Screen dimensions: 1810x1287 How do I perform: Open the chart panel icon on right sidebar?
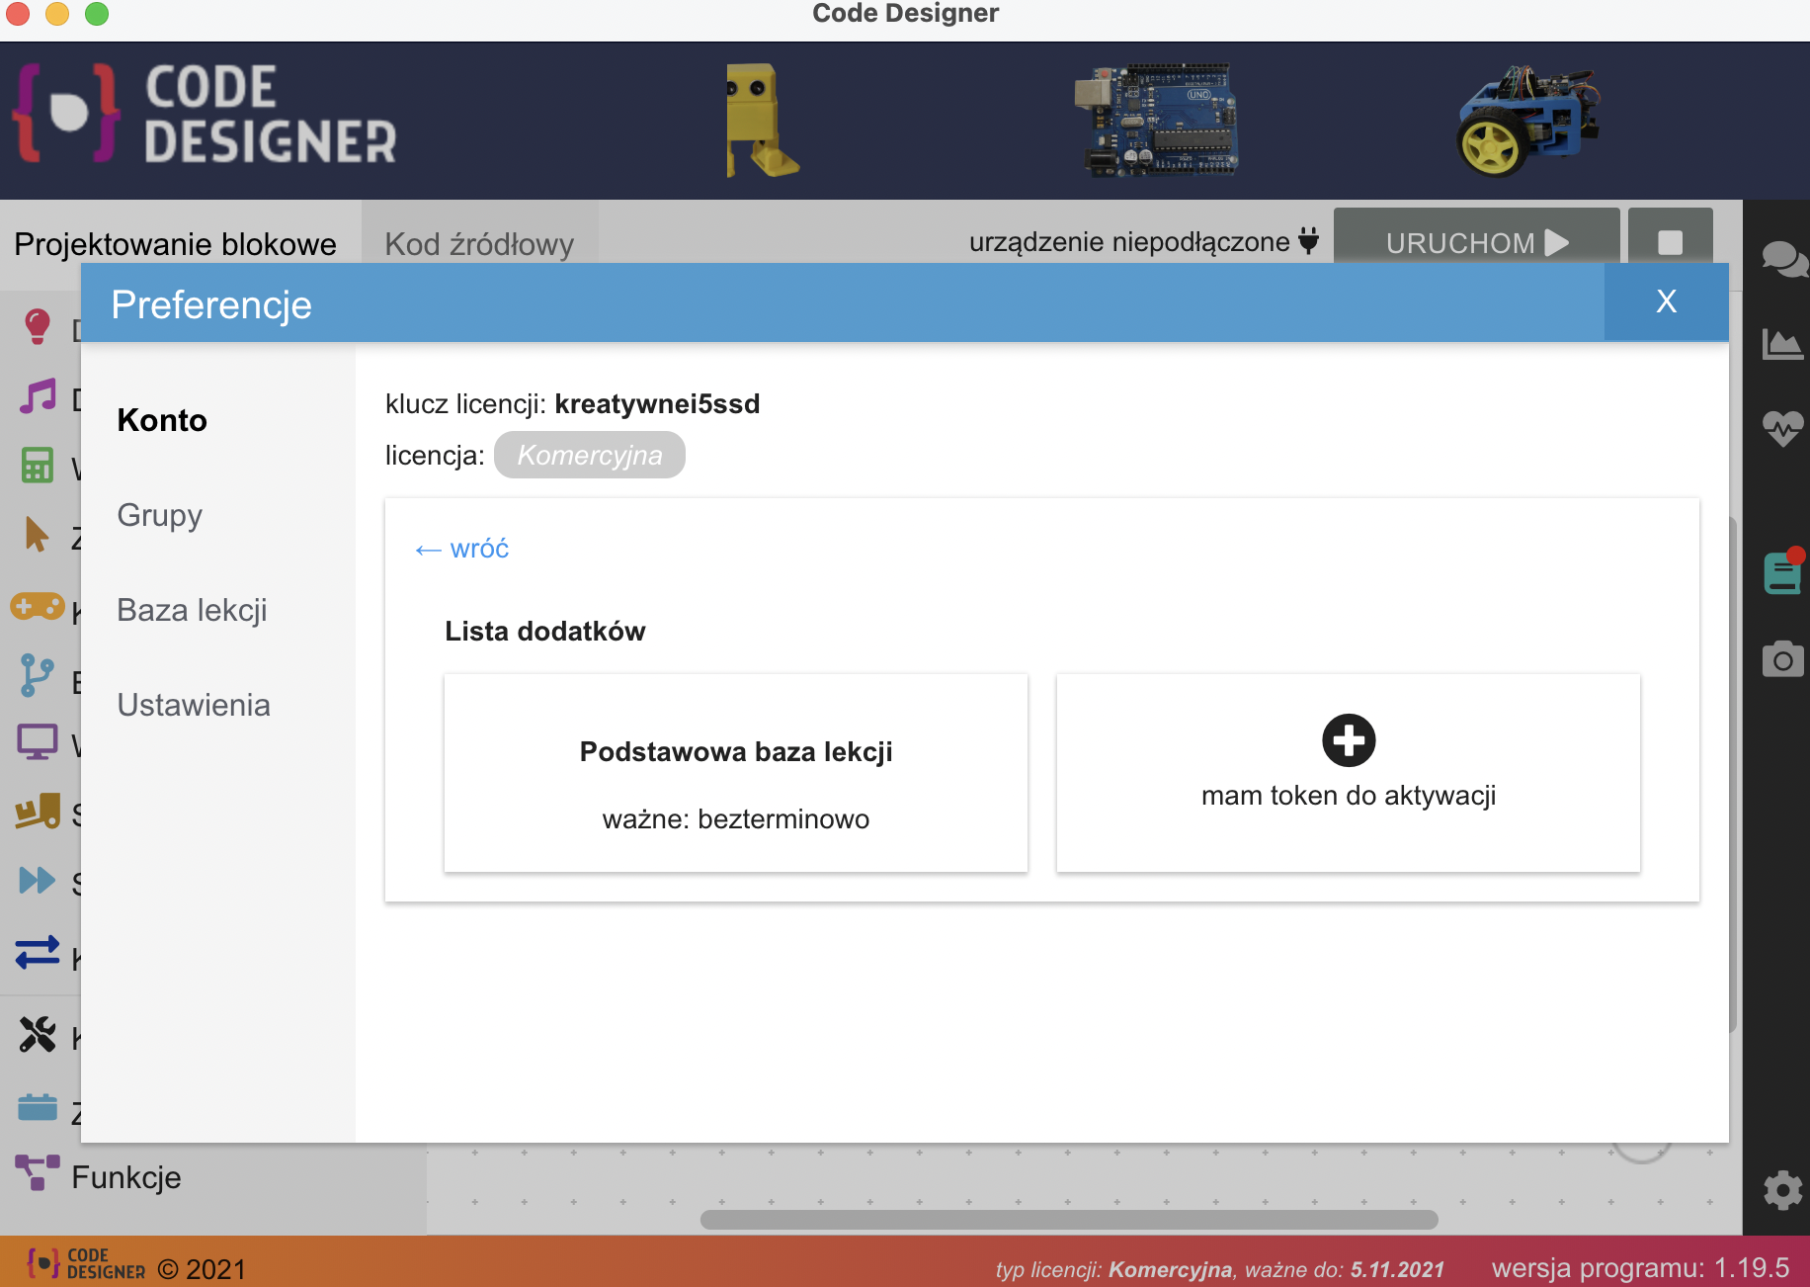point(1782,344)
